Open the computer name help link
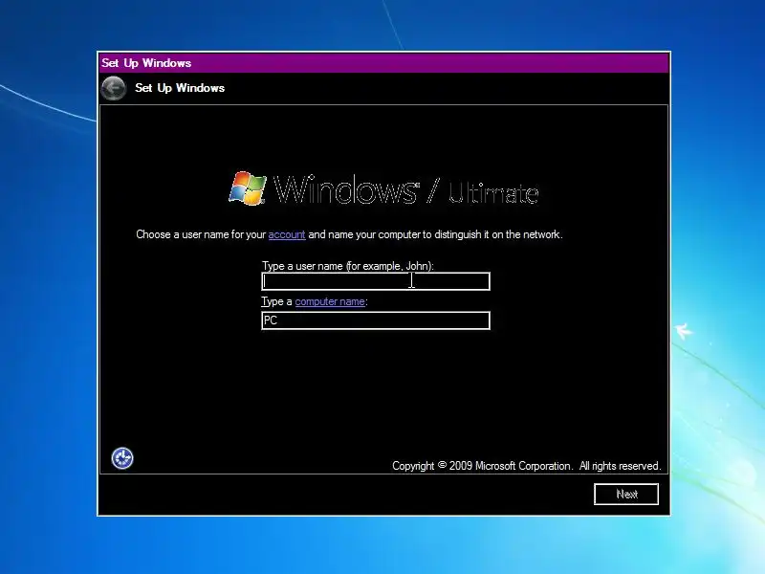This screenshot has width=765, height=574. coord(330,301)
